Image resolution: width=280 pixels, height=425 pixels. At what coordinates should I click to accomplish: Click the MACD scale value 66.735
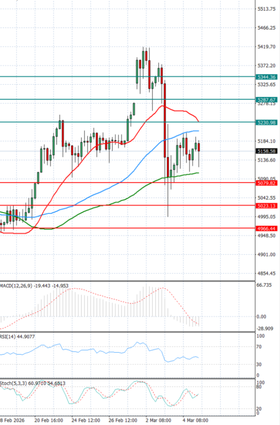pyautogui.click(x=264, y=284)
